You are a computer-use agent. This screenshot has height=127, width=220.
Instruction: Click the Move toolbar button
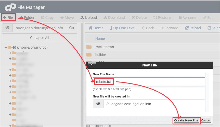click(67, 18)
